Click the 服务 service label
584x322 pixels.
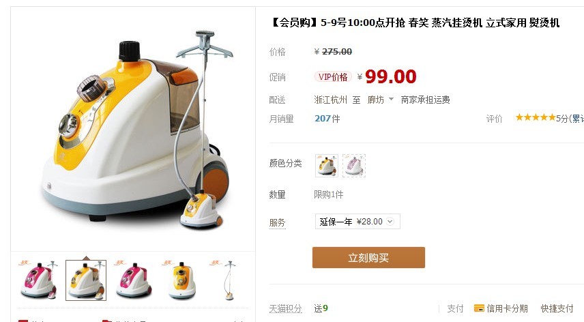click(277, 222)
